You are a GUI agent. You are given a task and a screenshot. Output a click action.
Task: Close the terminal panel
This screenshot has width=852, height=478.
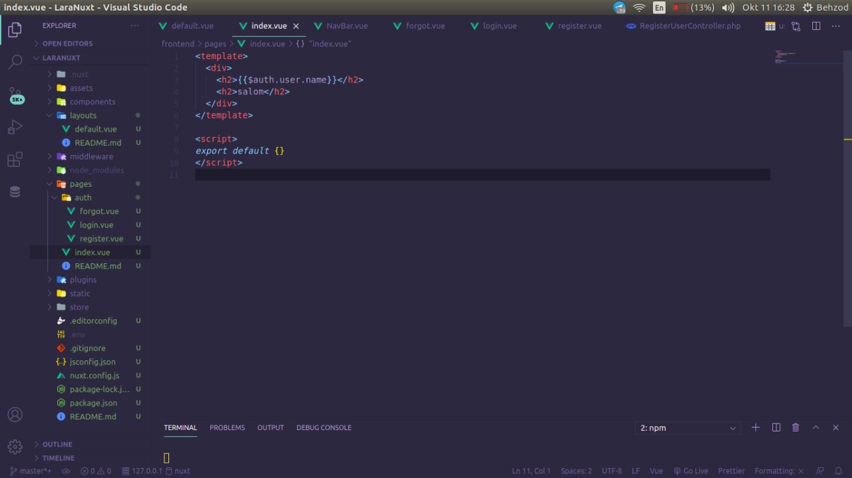[836, 427]
